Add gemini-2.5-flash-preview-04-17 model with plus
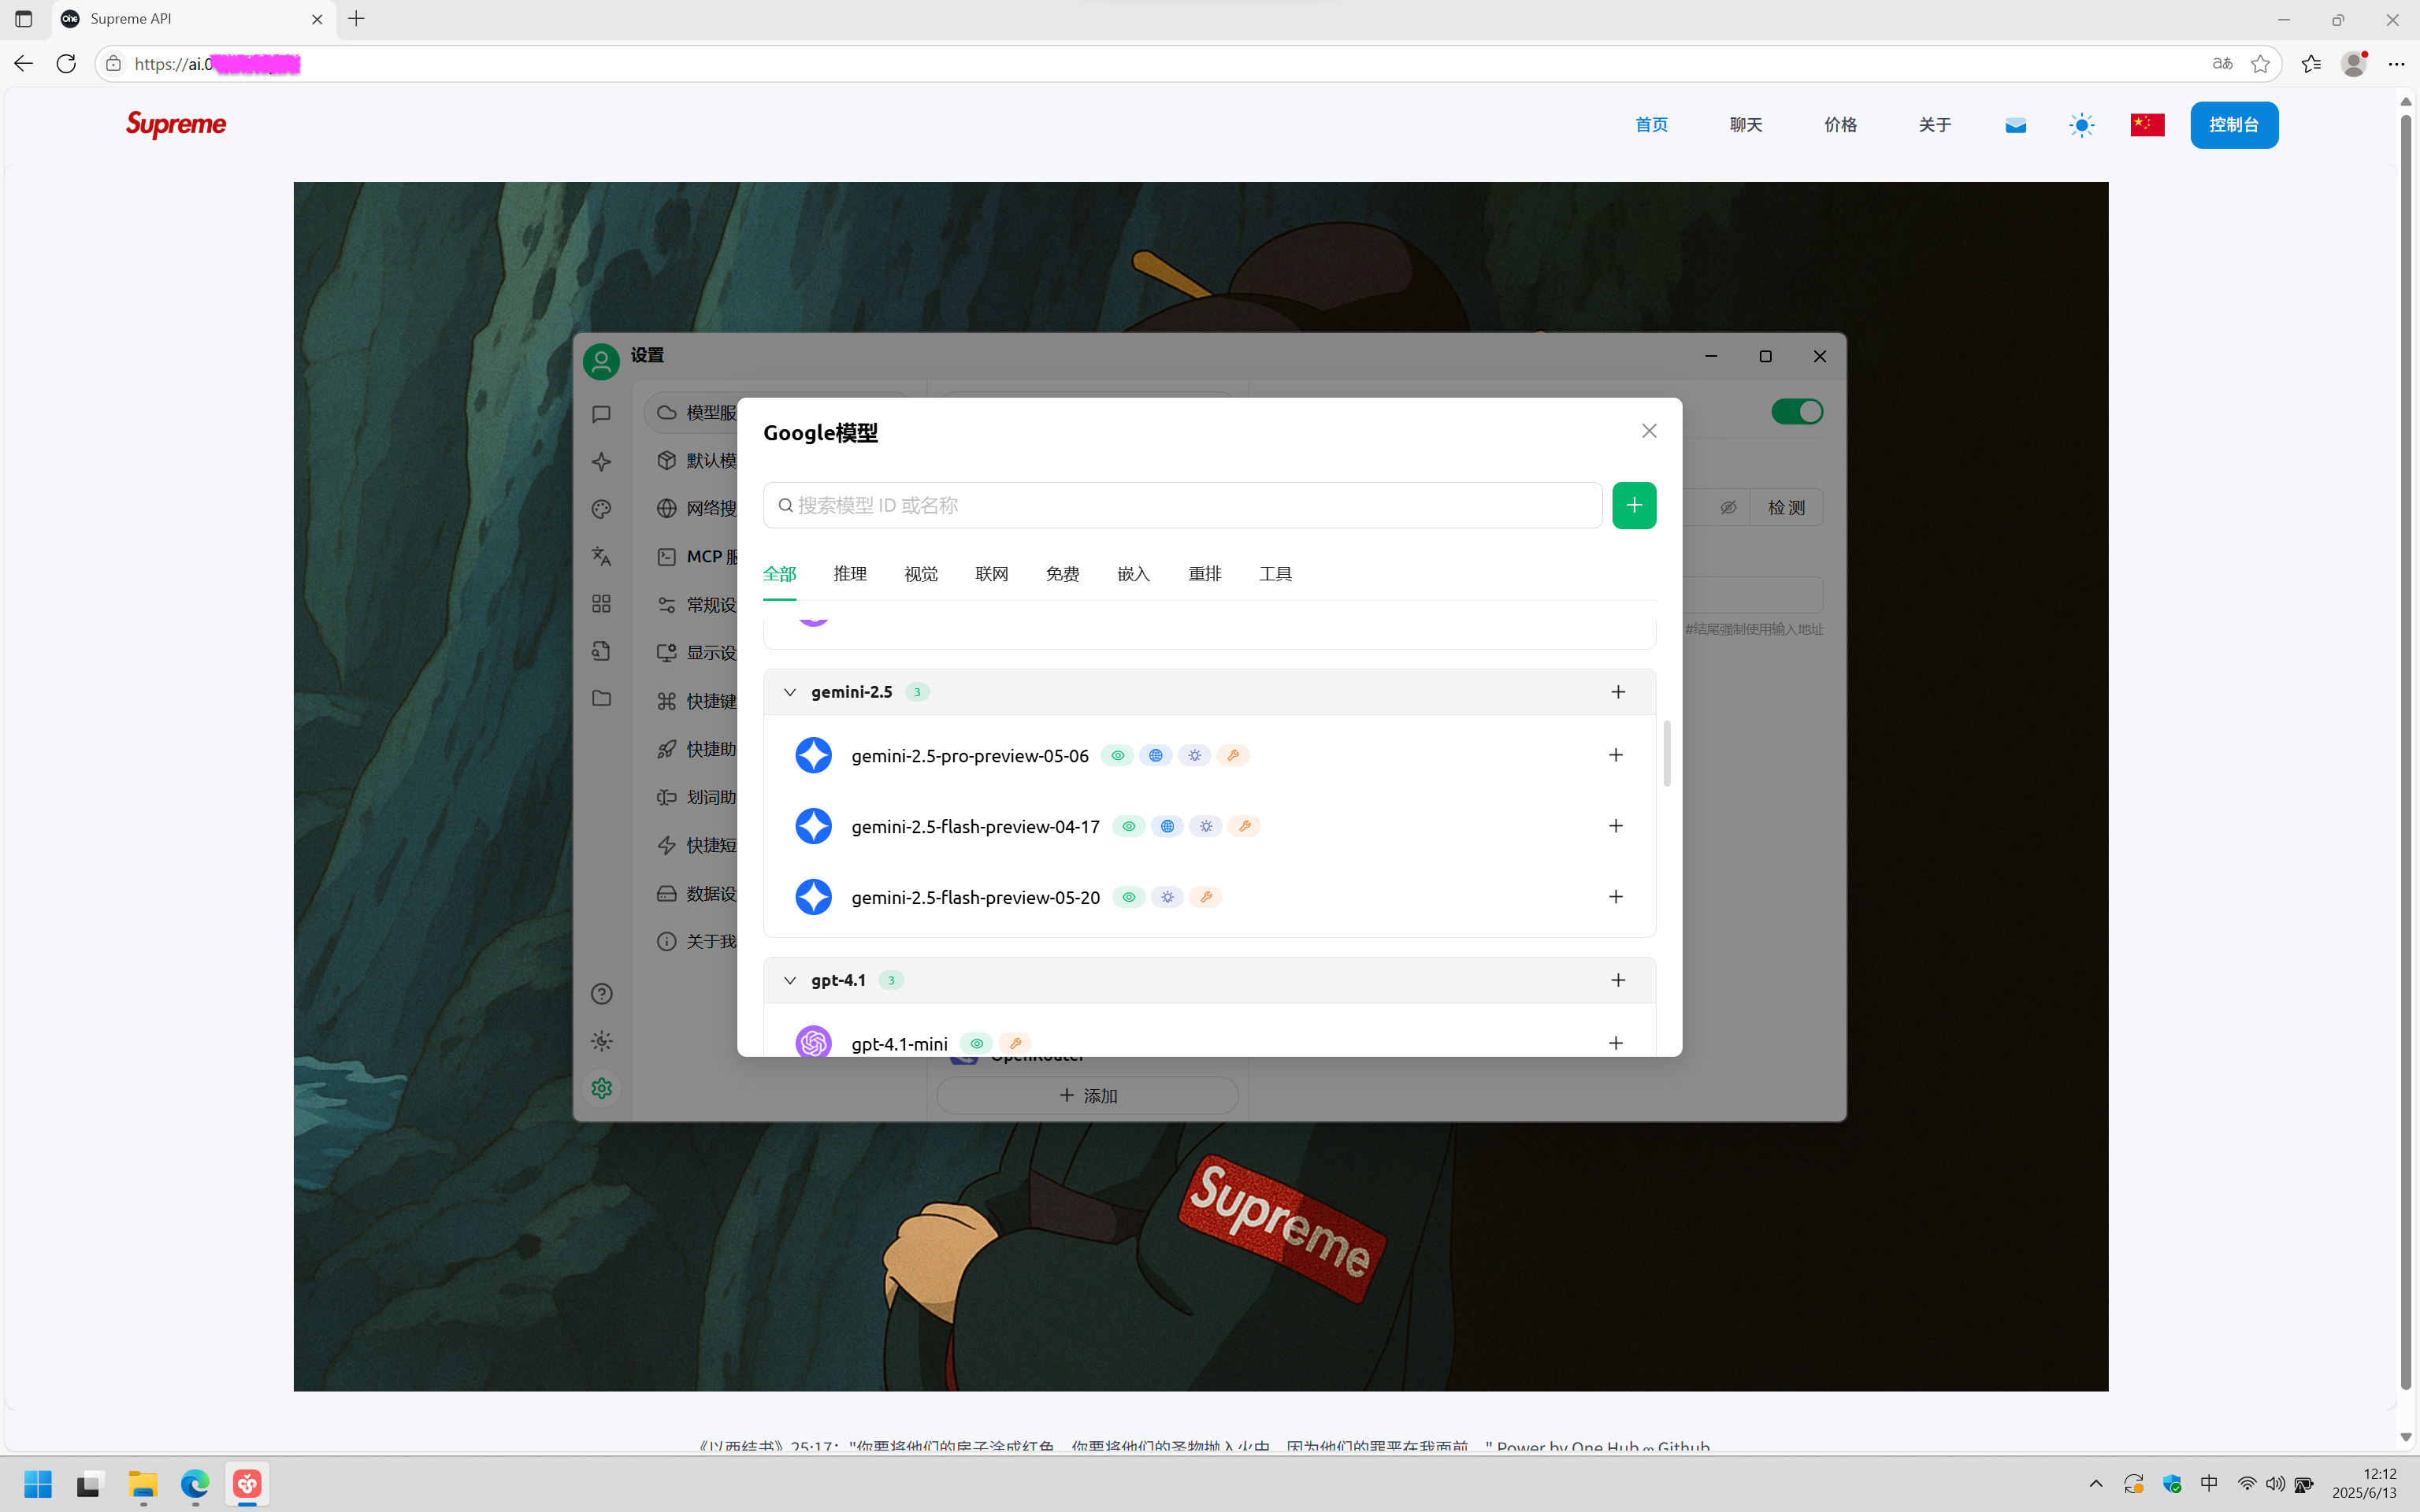Viewport: 2420px width, 1512px height. [x=1615, y=826]
